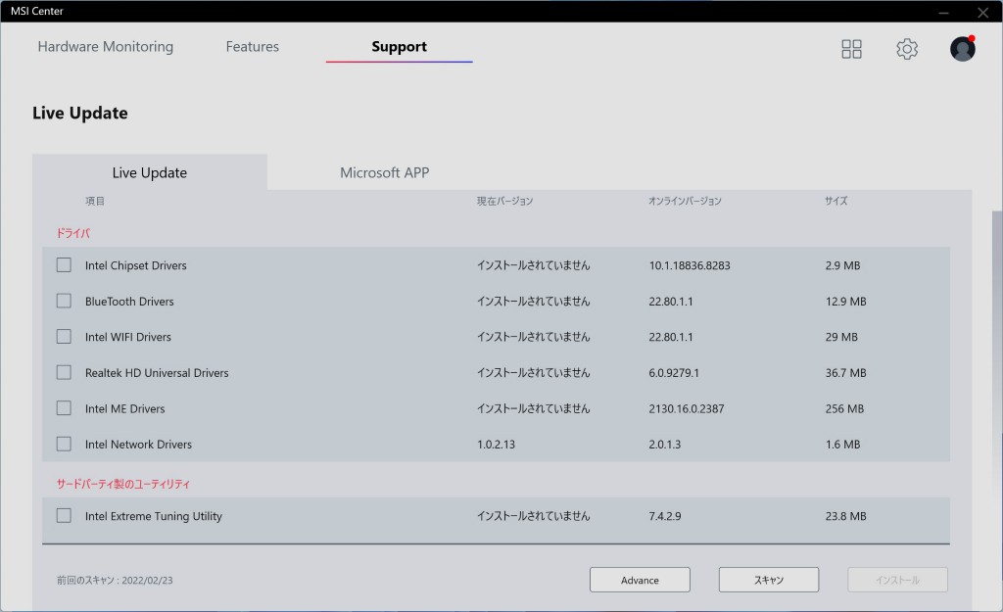Viewport: 1003px width, 612px height.
Task: Click the 1.6 MB size value
Action: click(x=842, y=445)
